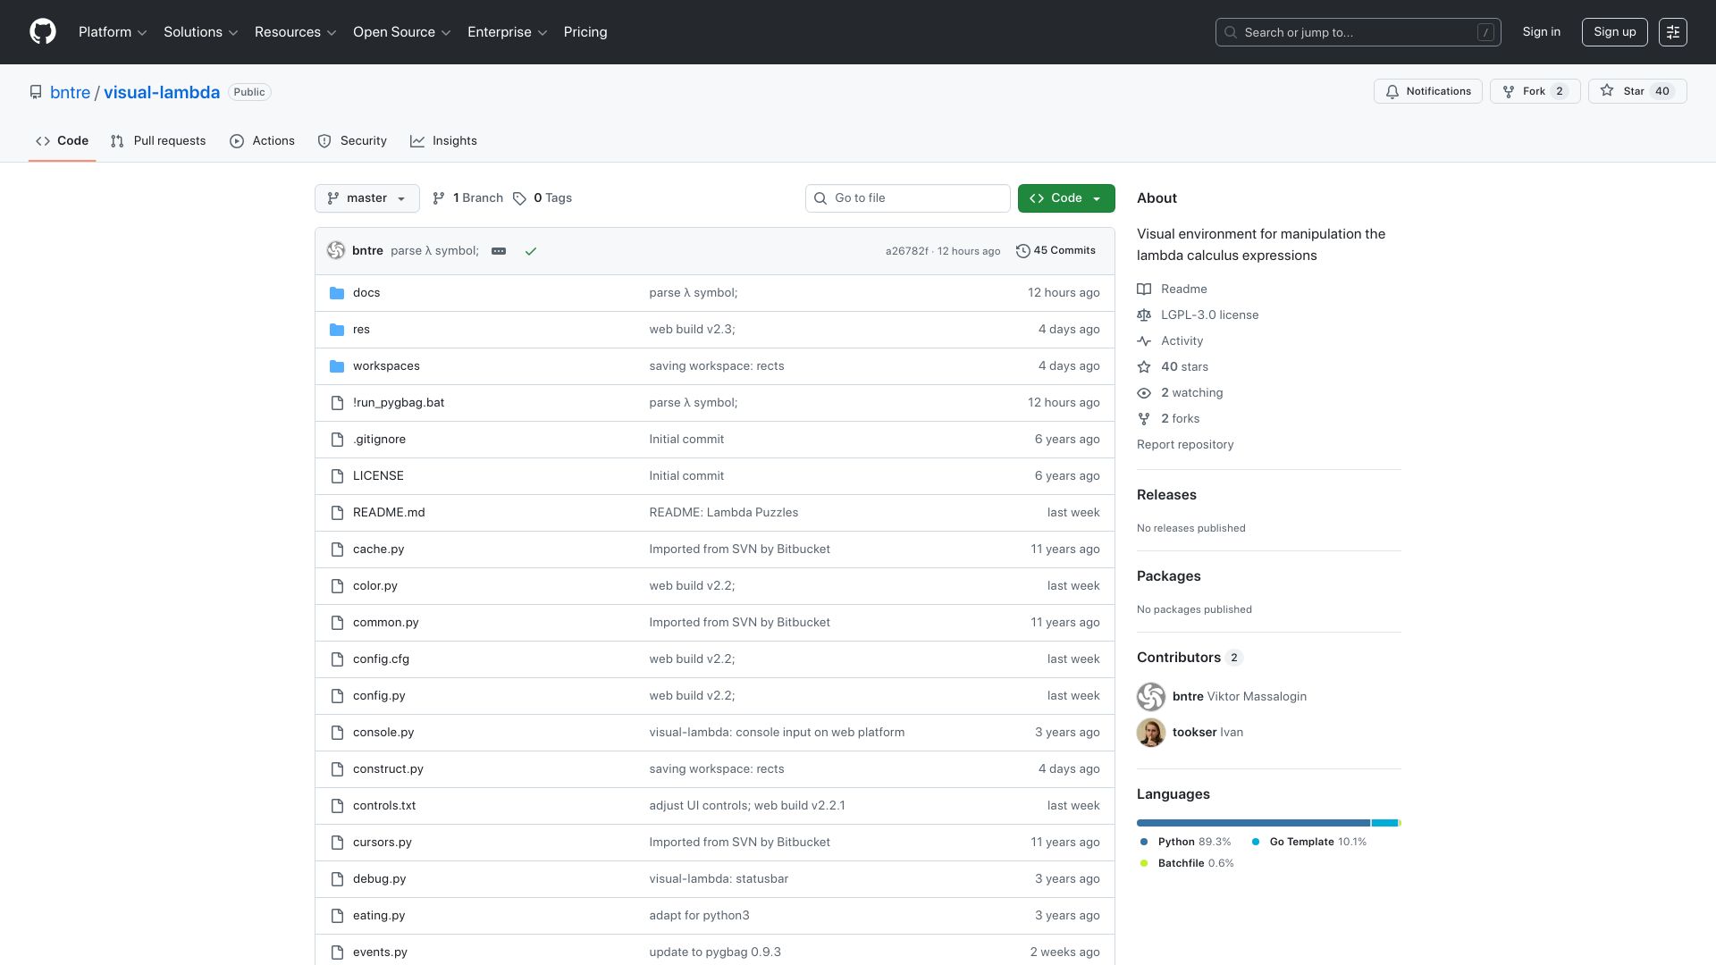1716x965 pixels.
Task: Expand the Platform menu
Action: coord(113,32)
